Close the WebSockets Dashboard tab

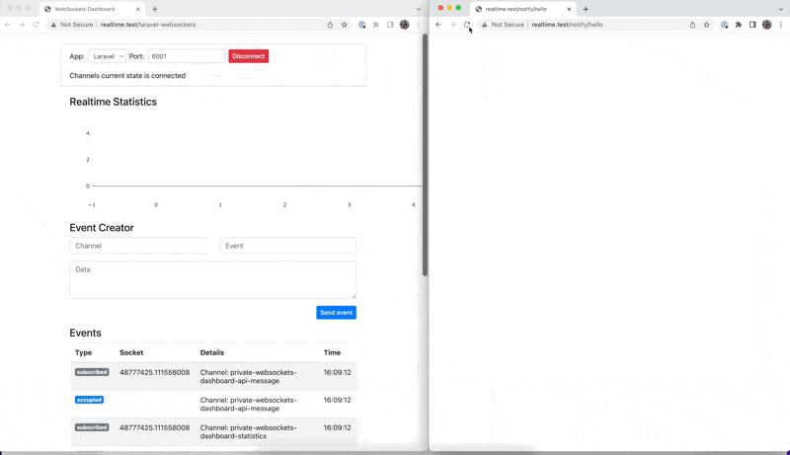coord(138,9)
